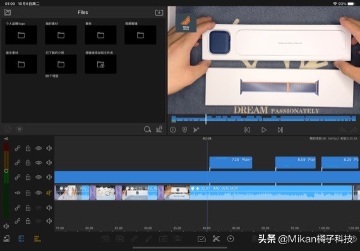Open the 临时素材 folder
Screen dimensions: 360x251
[61, 35]
